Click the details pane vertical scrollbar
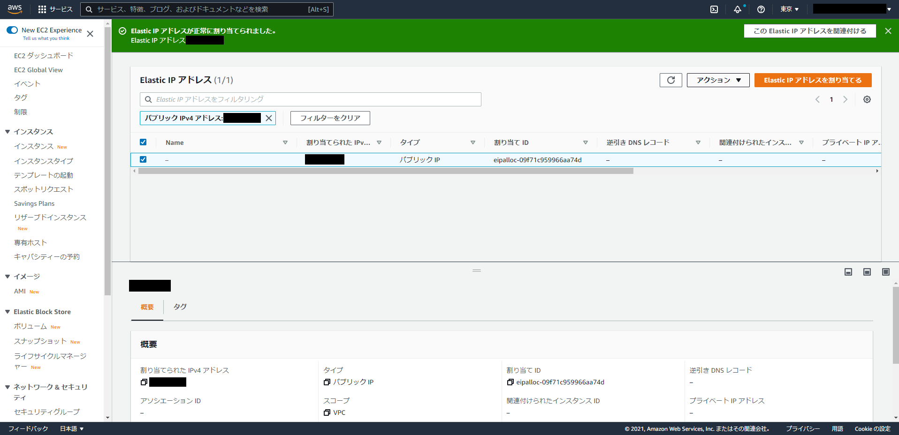The image size is (899, 435). pos(896,326)
